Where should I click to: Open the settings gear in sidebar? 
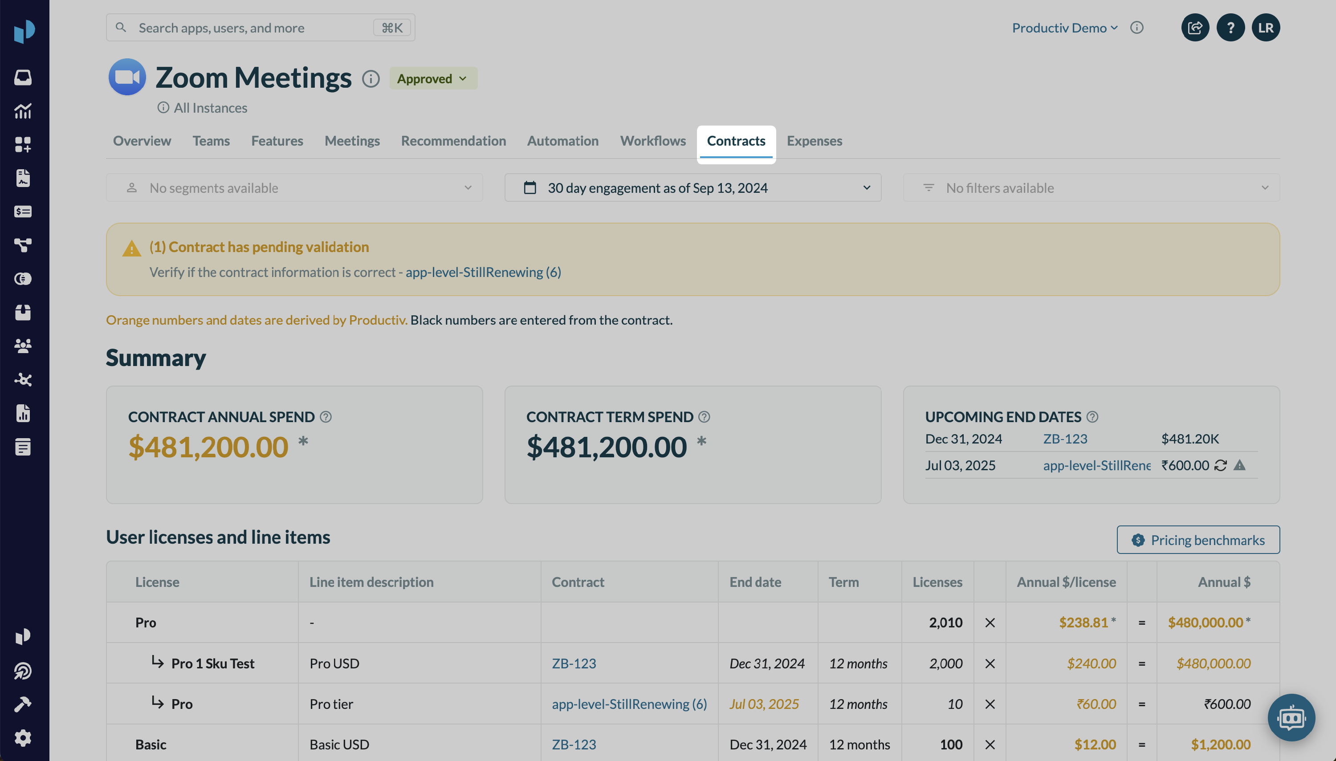[23, 738]
